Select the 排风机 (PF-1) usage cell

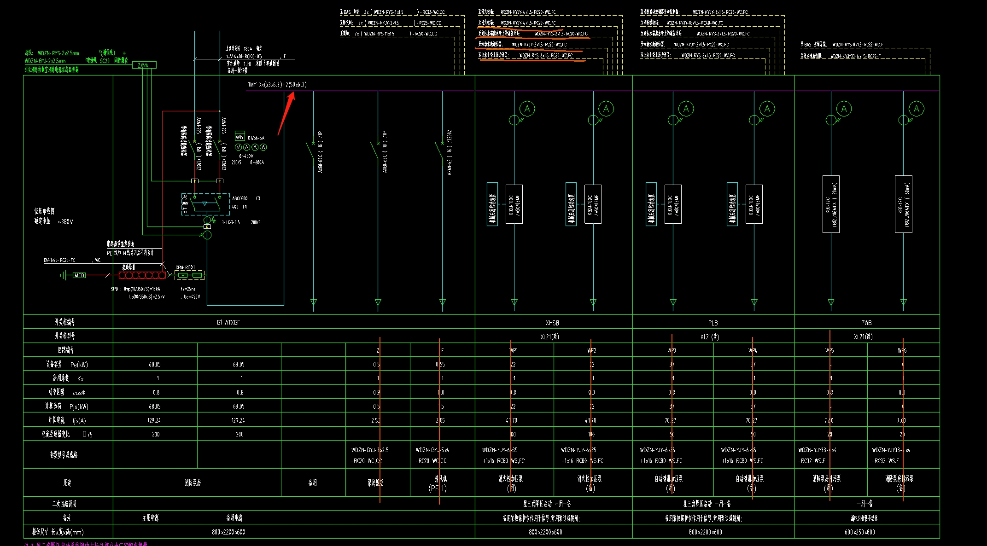pyautogui.click(x=438, y=483)
